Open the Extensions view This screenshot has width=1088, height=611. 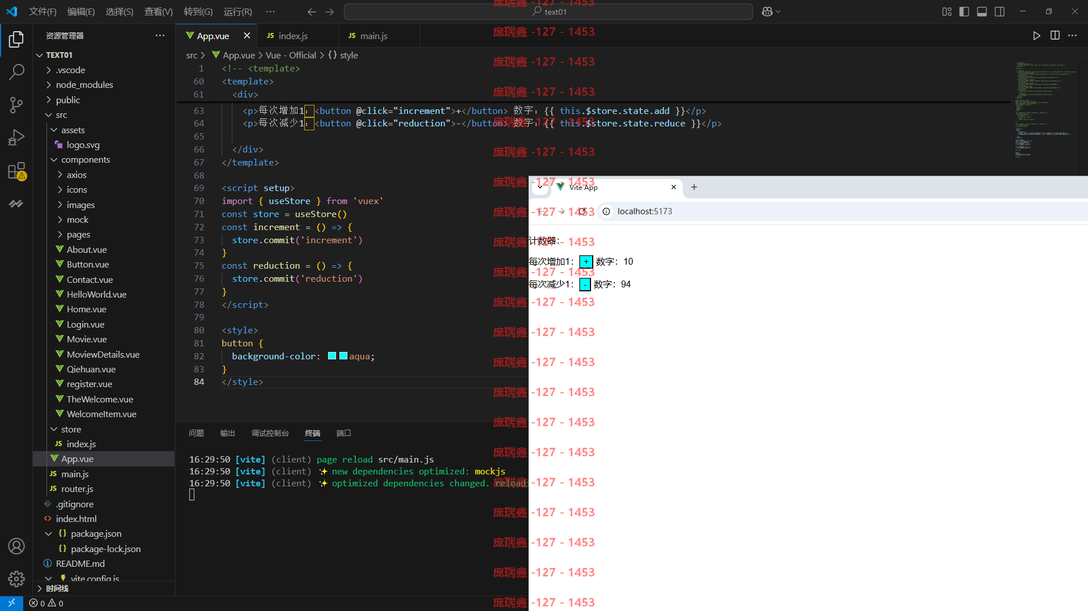16,171
